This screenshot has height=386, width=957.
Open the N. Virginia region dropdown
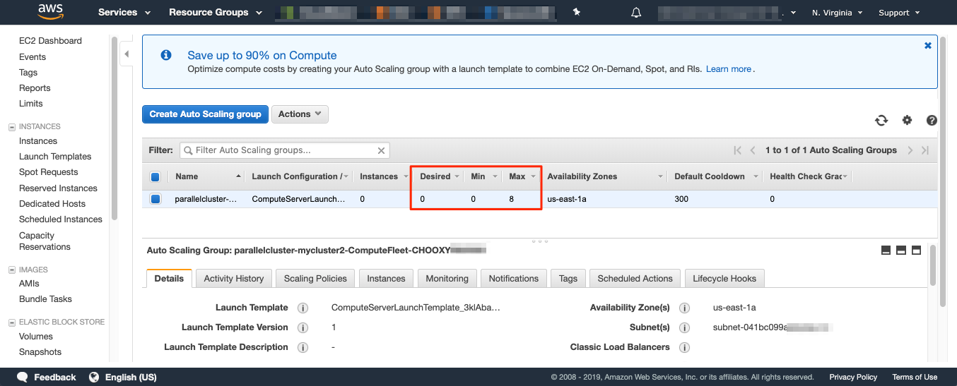838,13
